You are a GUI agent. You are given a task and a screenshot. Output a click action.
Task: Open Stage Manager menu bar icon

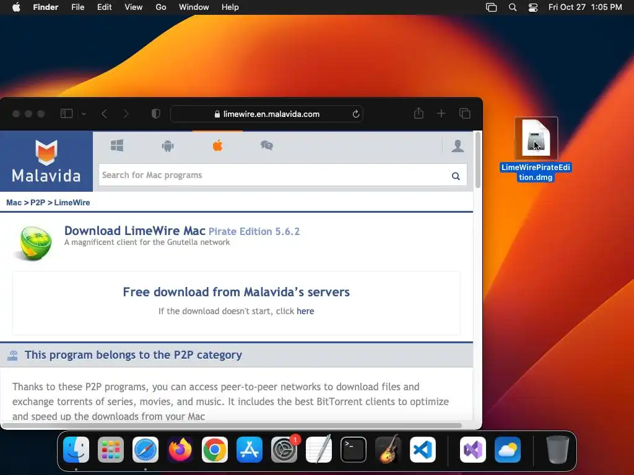click(491, 7)
